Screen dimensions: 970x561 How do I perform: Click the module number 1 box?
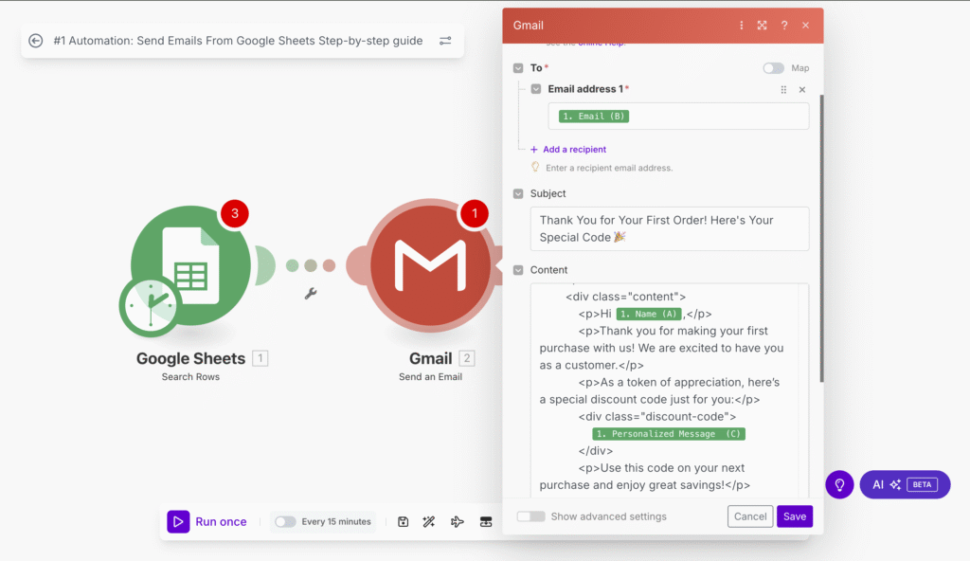[x=260, y=358]
